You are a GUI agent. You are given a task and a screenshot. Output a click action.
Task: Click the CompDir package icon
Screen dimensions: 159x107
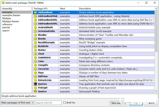(x=36, y=65)
